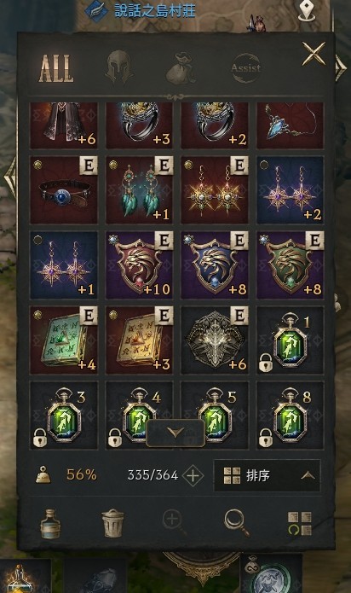Select the red lion shield +10 item
351x593 pixels.
139,265
